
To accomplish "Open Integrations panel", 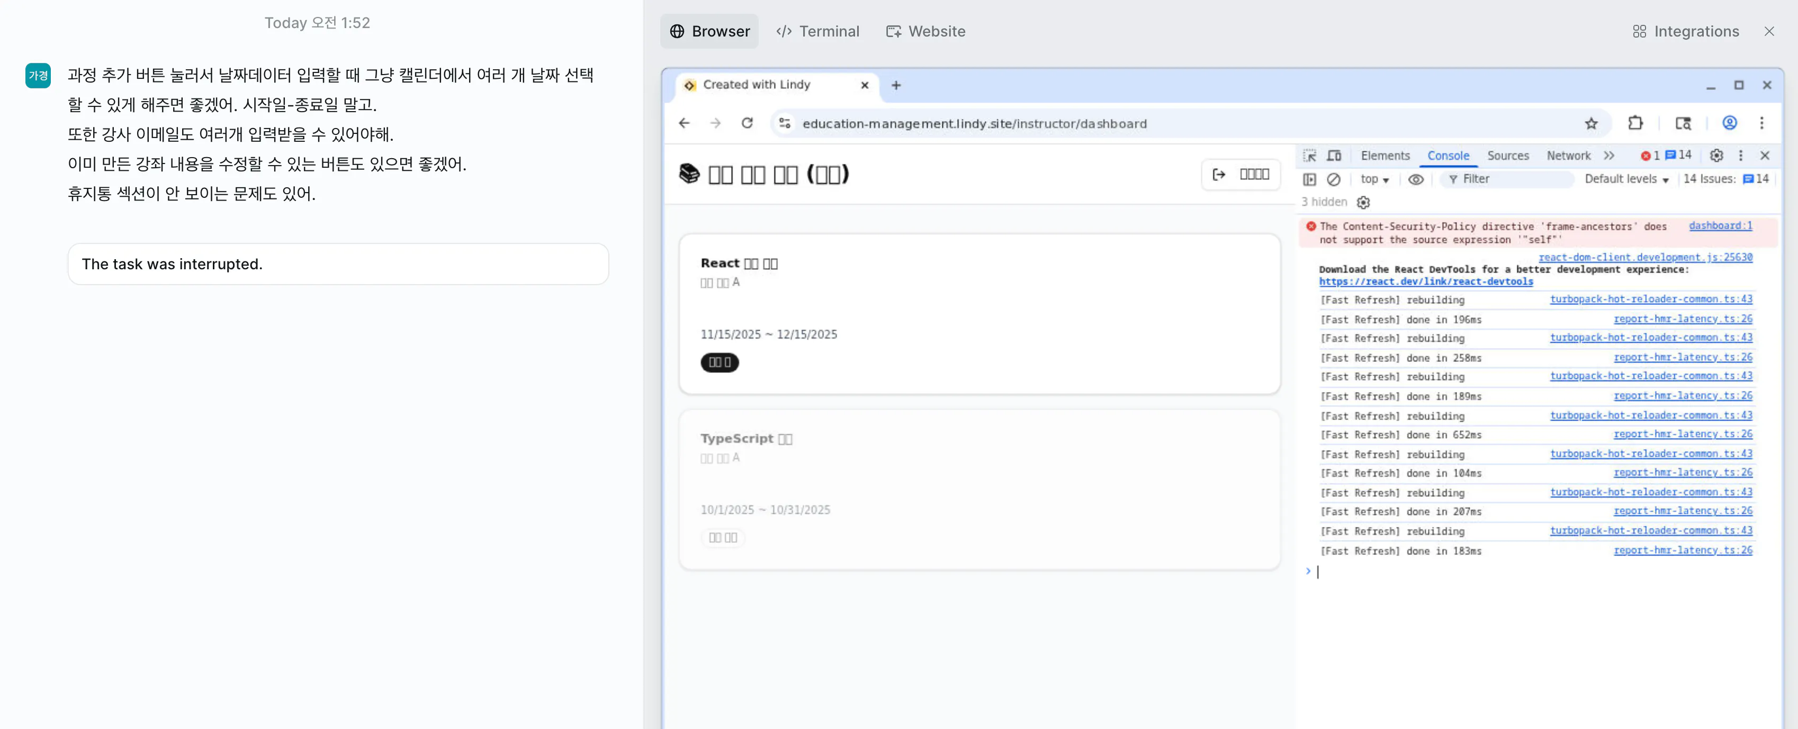I will (x=1686, y=31).
